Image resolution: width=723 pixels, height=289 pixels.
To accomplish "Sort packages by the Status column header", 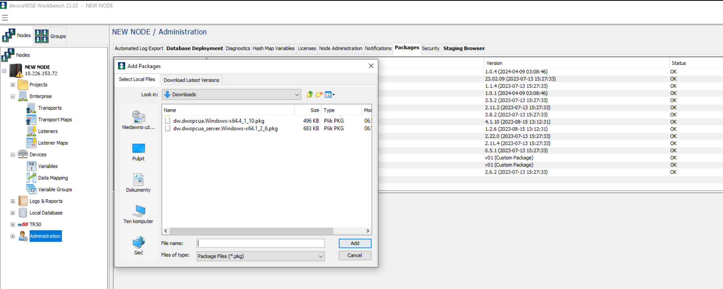I will pos(696,63).
